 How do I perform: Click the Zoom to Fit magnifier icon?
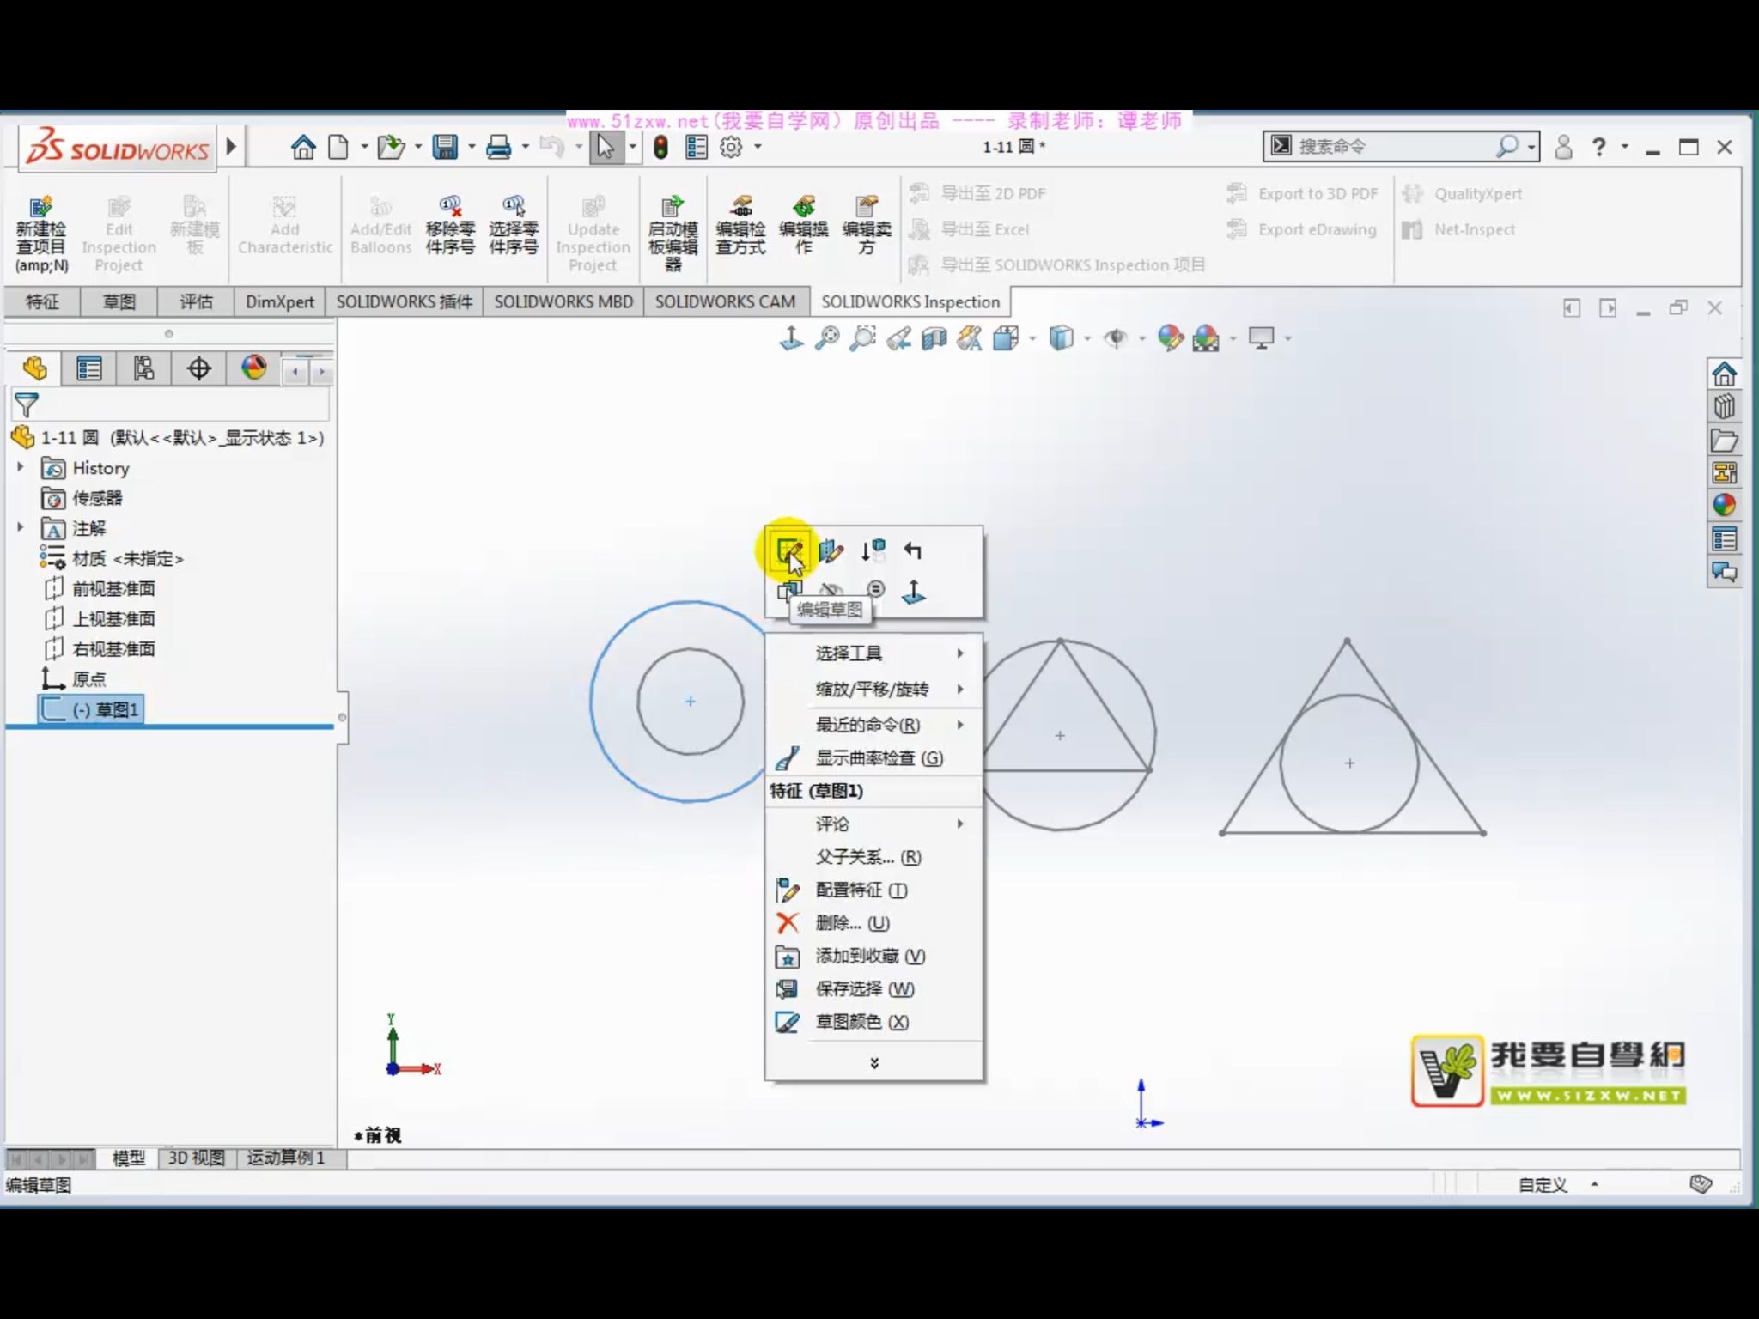827,337
